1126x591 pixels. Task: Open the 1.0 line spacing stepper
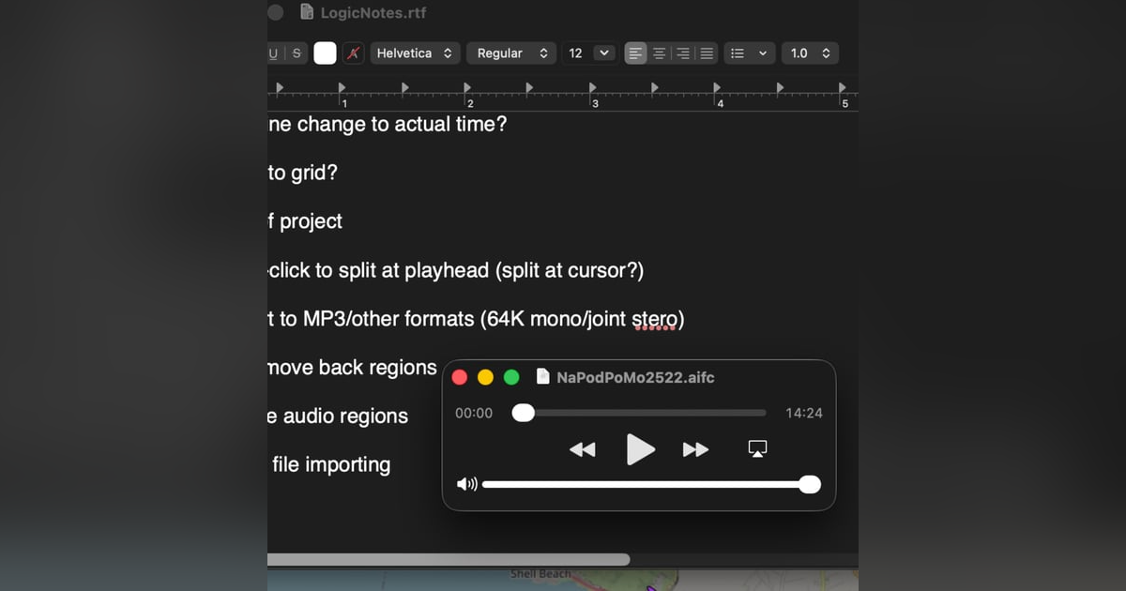tap(809, 53)
